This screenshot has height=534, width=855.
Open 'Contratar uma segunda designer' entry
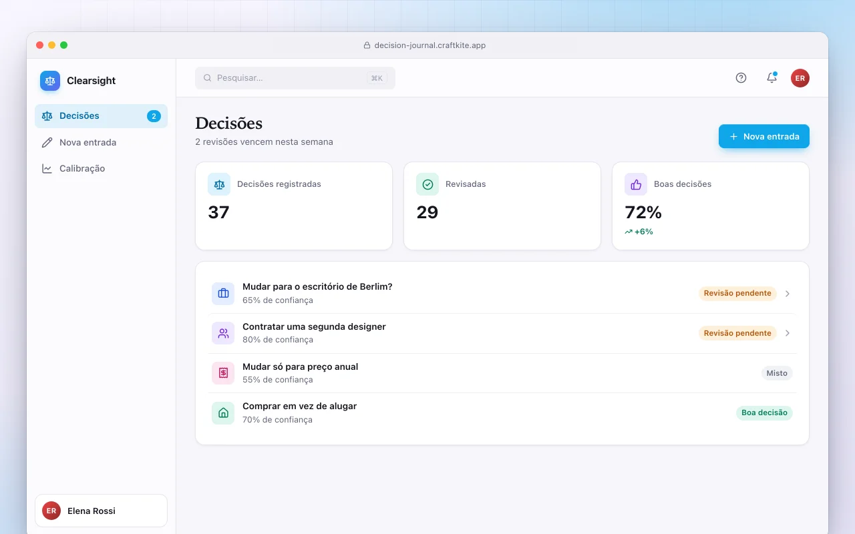[502, 333]
